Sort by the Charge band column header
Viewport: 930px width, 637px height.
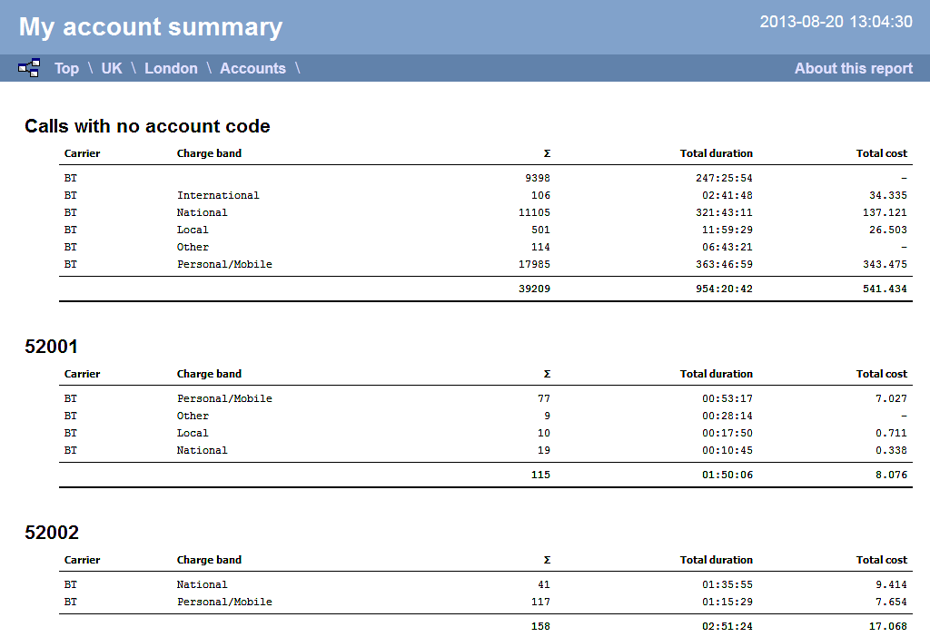pyautogui.click(x=209, y=153)
